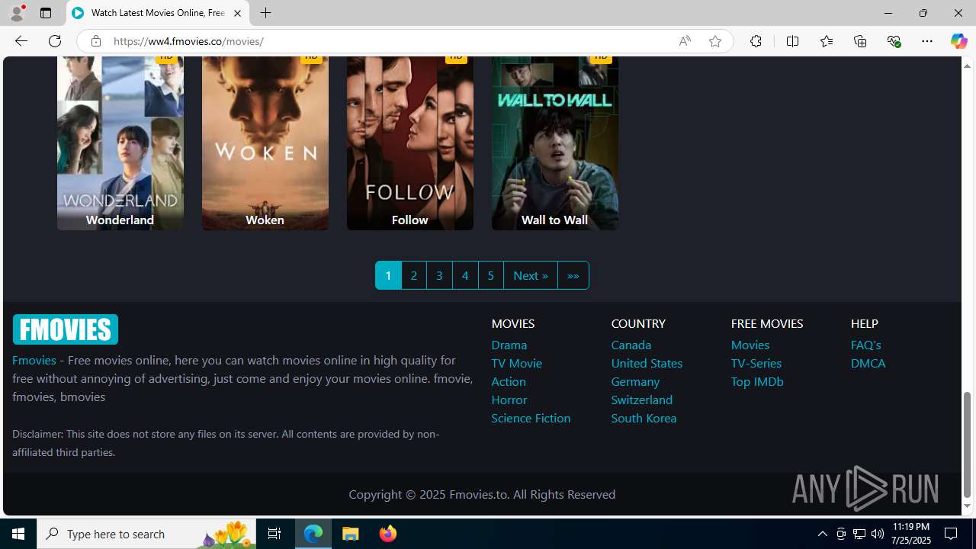The height and width of the screenshot is (549, 976).
Task: Go to page 2
Action: (414, 275)
